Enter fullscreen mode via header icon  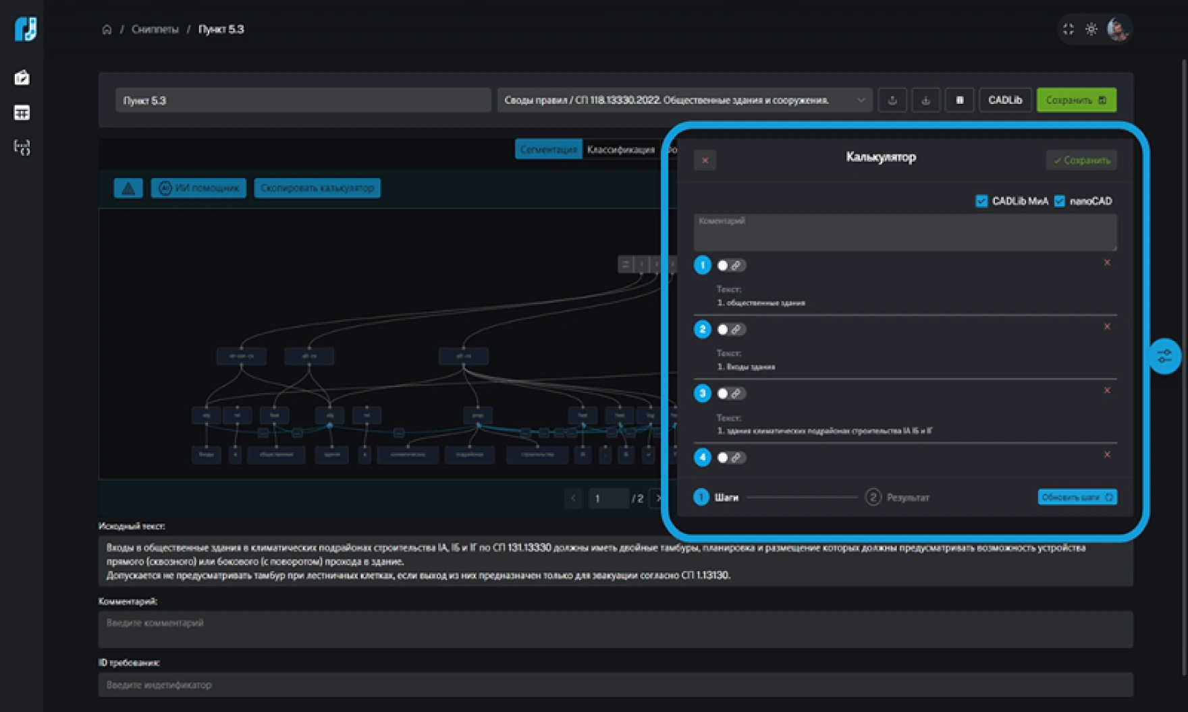pyautogui.click(x=1068, y=29)
